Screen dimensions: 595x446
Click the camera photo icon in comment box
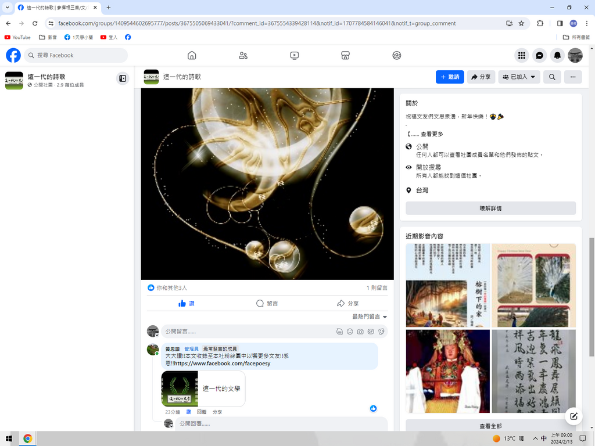[360, 332]
